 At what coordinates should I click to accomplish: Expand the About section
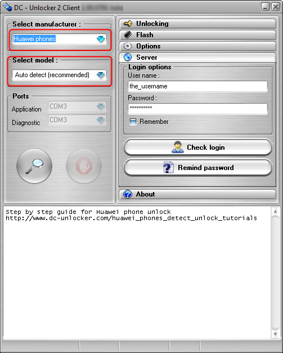point(197,194)
